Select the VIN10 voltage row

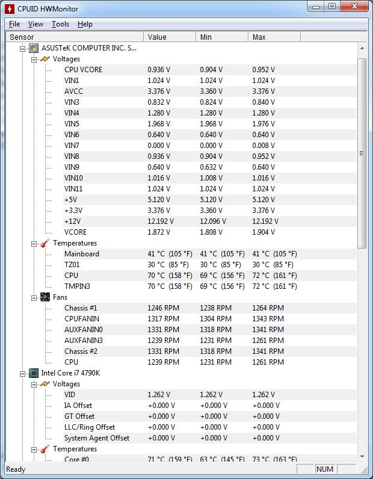click(x=210, y=178)
